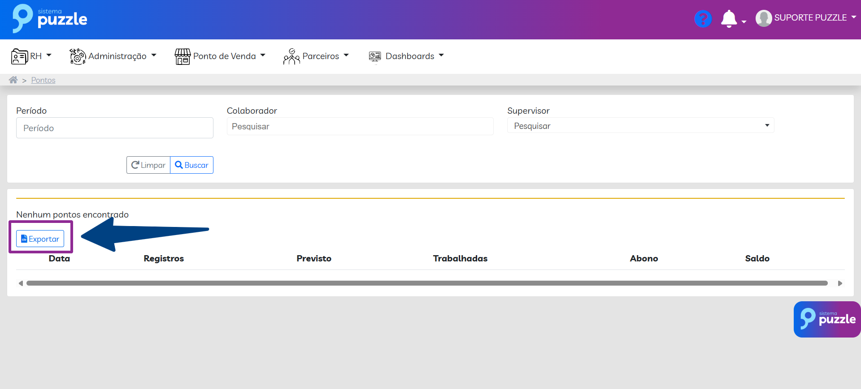Follow the Pontos breadcrumb link
The height and width of the screenshot is (389, 861).
tap(43, 80)
